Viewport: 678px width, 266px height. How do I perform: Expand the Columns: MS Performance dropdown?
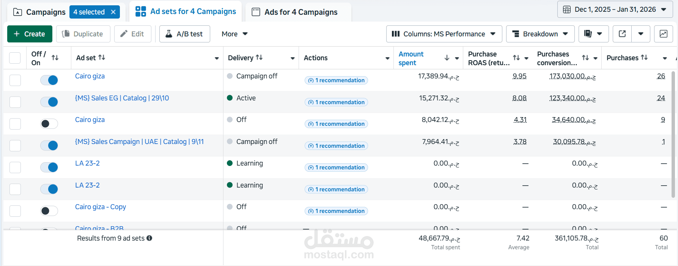tap(444, 34)
